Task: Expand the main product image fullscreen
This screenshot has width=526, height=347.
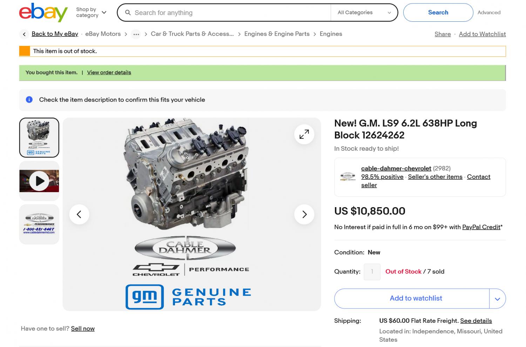Action: click(x=304, y=134)
